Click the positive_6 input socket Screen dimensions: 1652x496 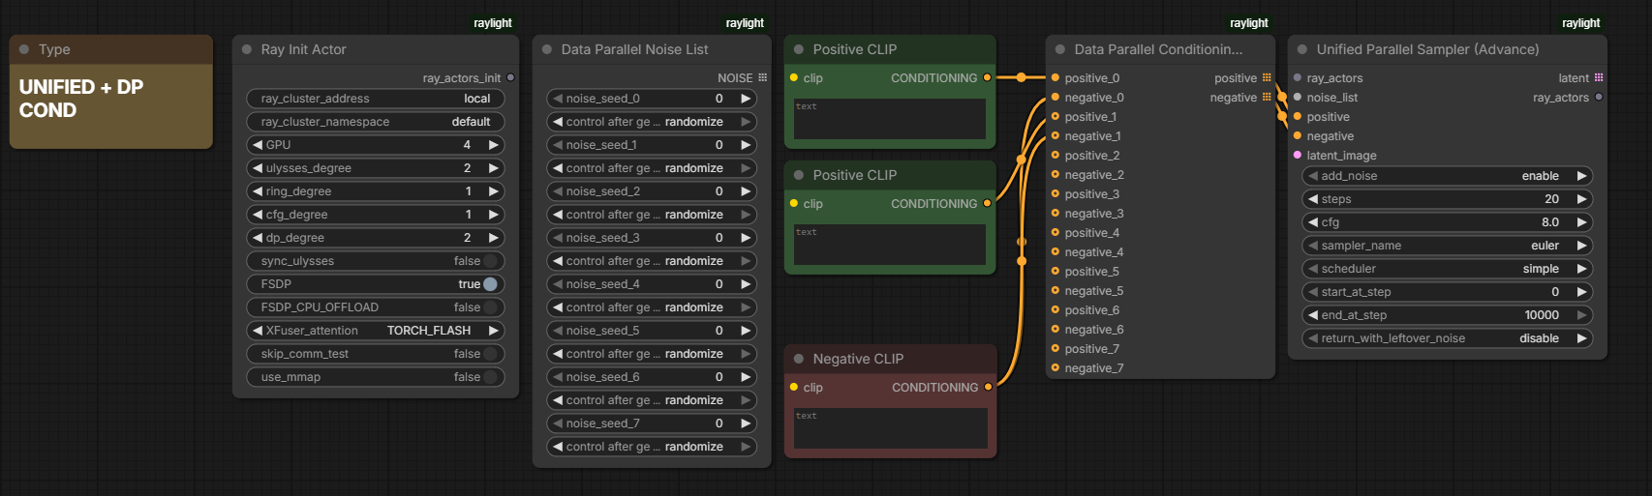[1055, 309]
